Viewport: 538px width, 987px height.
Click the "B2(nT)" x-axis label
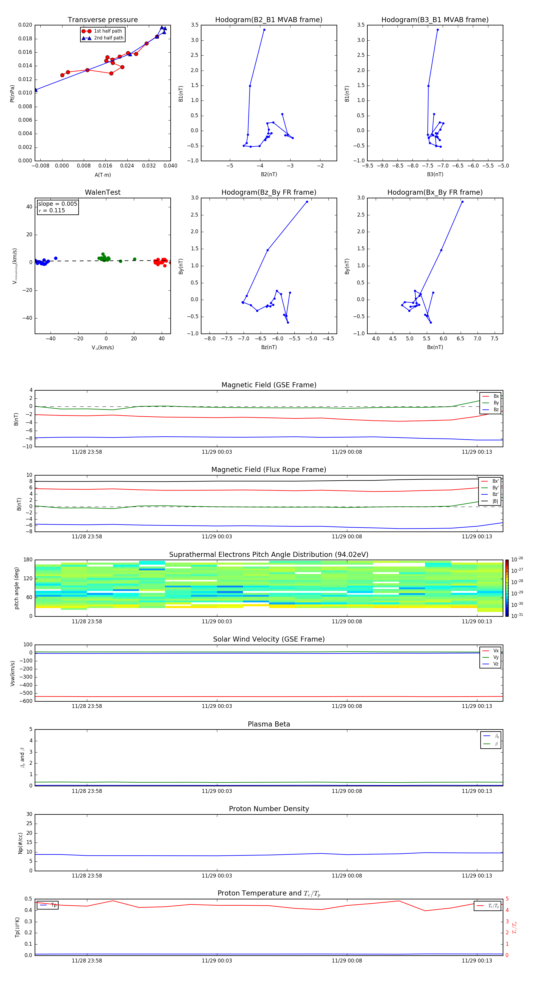click(269, 174)
